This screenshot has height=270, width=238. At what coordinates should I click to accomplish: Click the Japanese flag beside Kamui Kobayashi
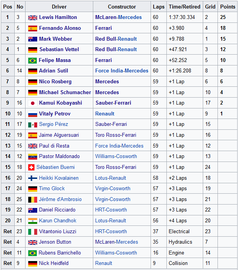click(33, 103)
